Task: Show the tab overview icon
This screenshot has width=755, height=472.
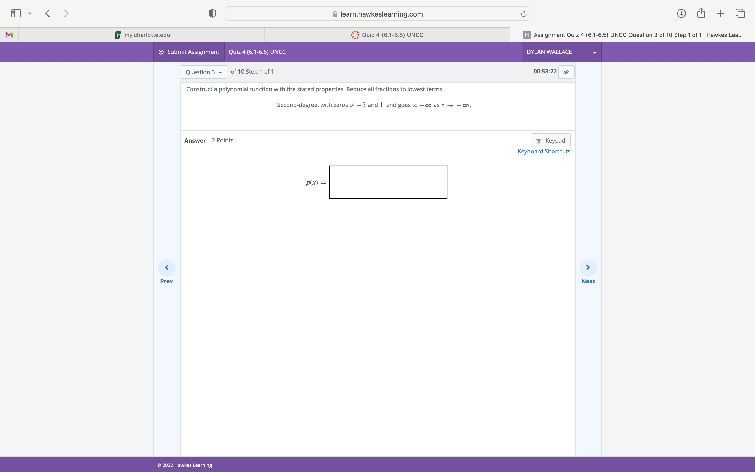Action: point(740,13)
